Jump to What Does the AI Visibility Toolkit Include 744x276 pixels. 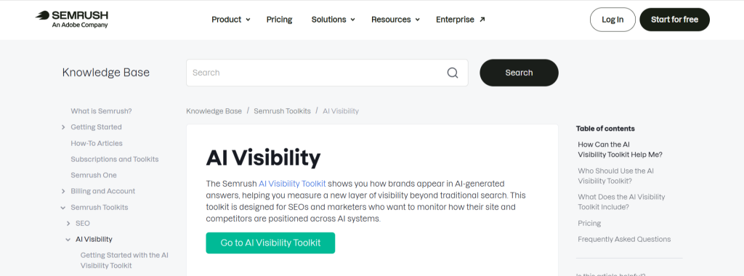pos(622,202)
